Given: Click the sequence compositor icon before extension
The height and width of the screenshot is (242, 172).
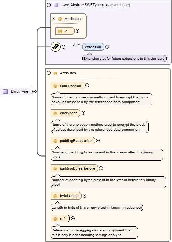Looking at the screenshot, I should [x=55, y=47].
